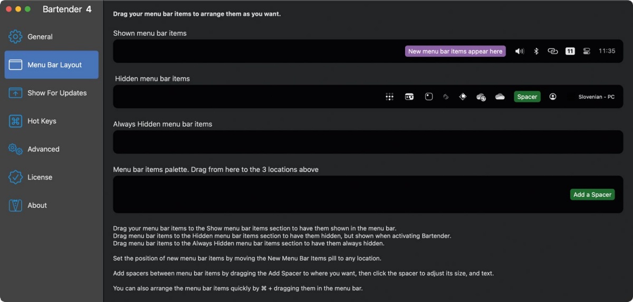This screenshot has height=302, width=633.
Task: Click the Add a Spacer button
Action: tap(592, 195)
